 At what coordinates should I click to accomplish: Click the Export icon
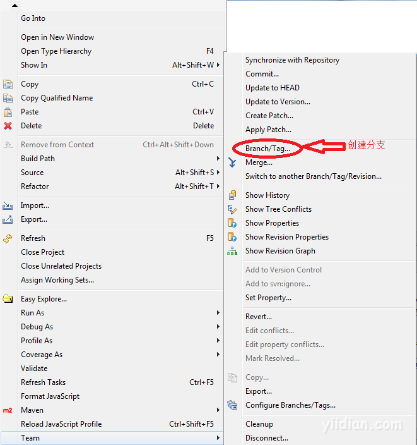pos(8,219)
